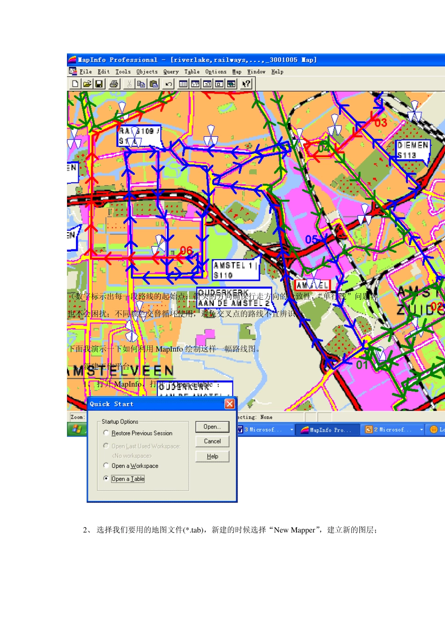Click the Help pointer question-mark icon
The width and height of the screenshot is (445, 630).
click(246, 84)
